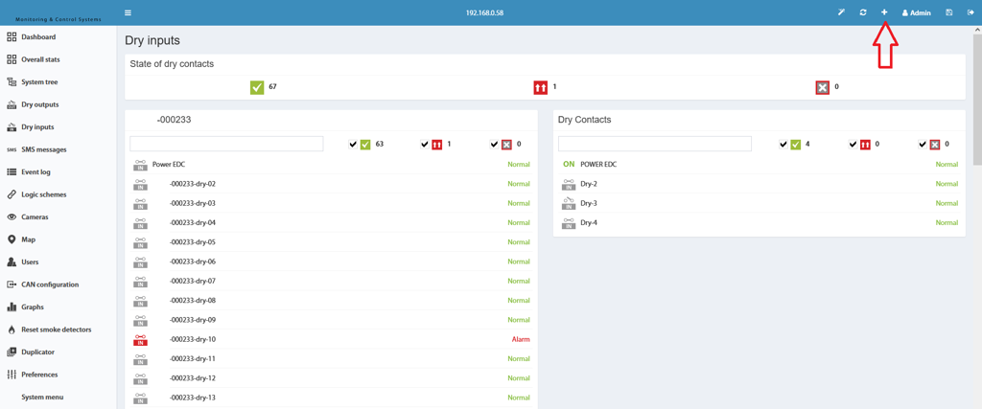The image size is (982, 409).
Task: Click red alarm input icon for -000233-dry-10
Action: [141, 340]
